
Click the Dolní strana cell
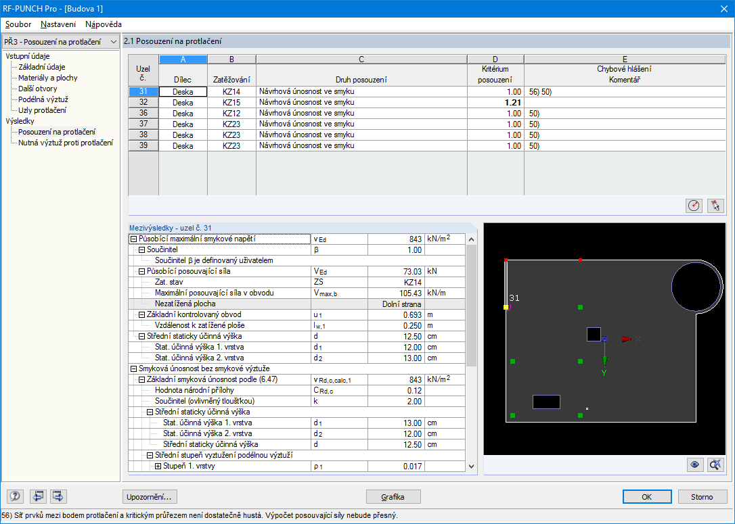[396, 304]
